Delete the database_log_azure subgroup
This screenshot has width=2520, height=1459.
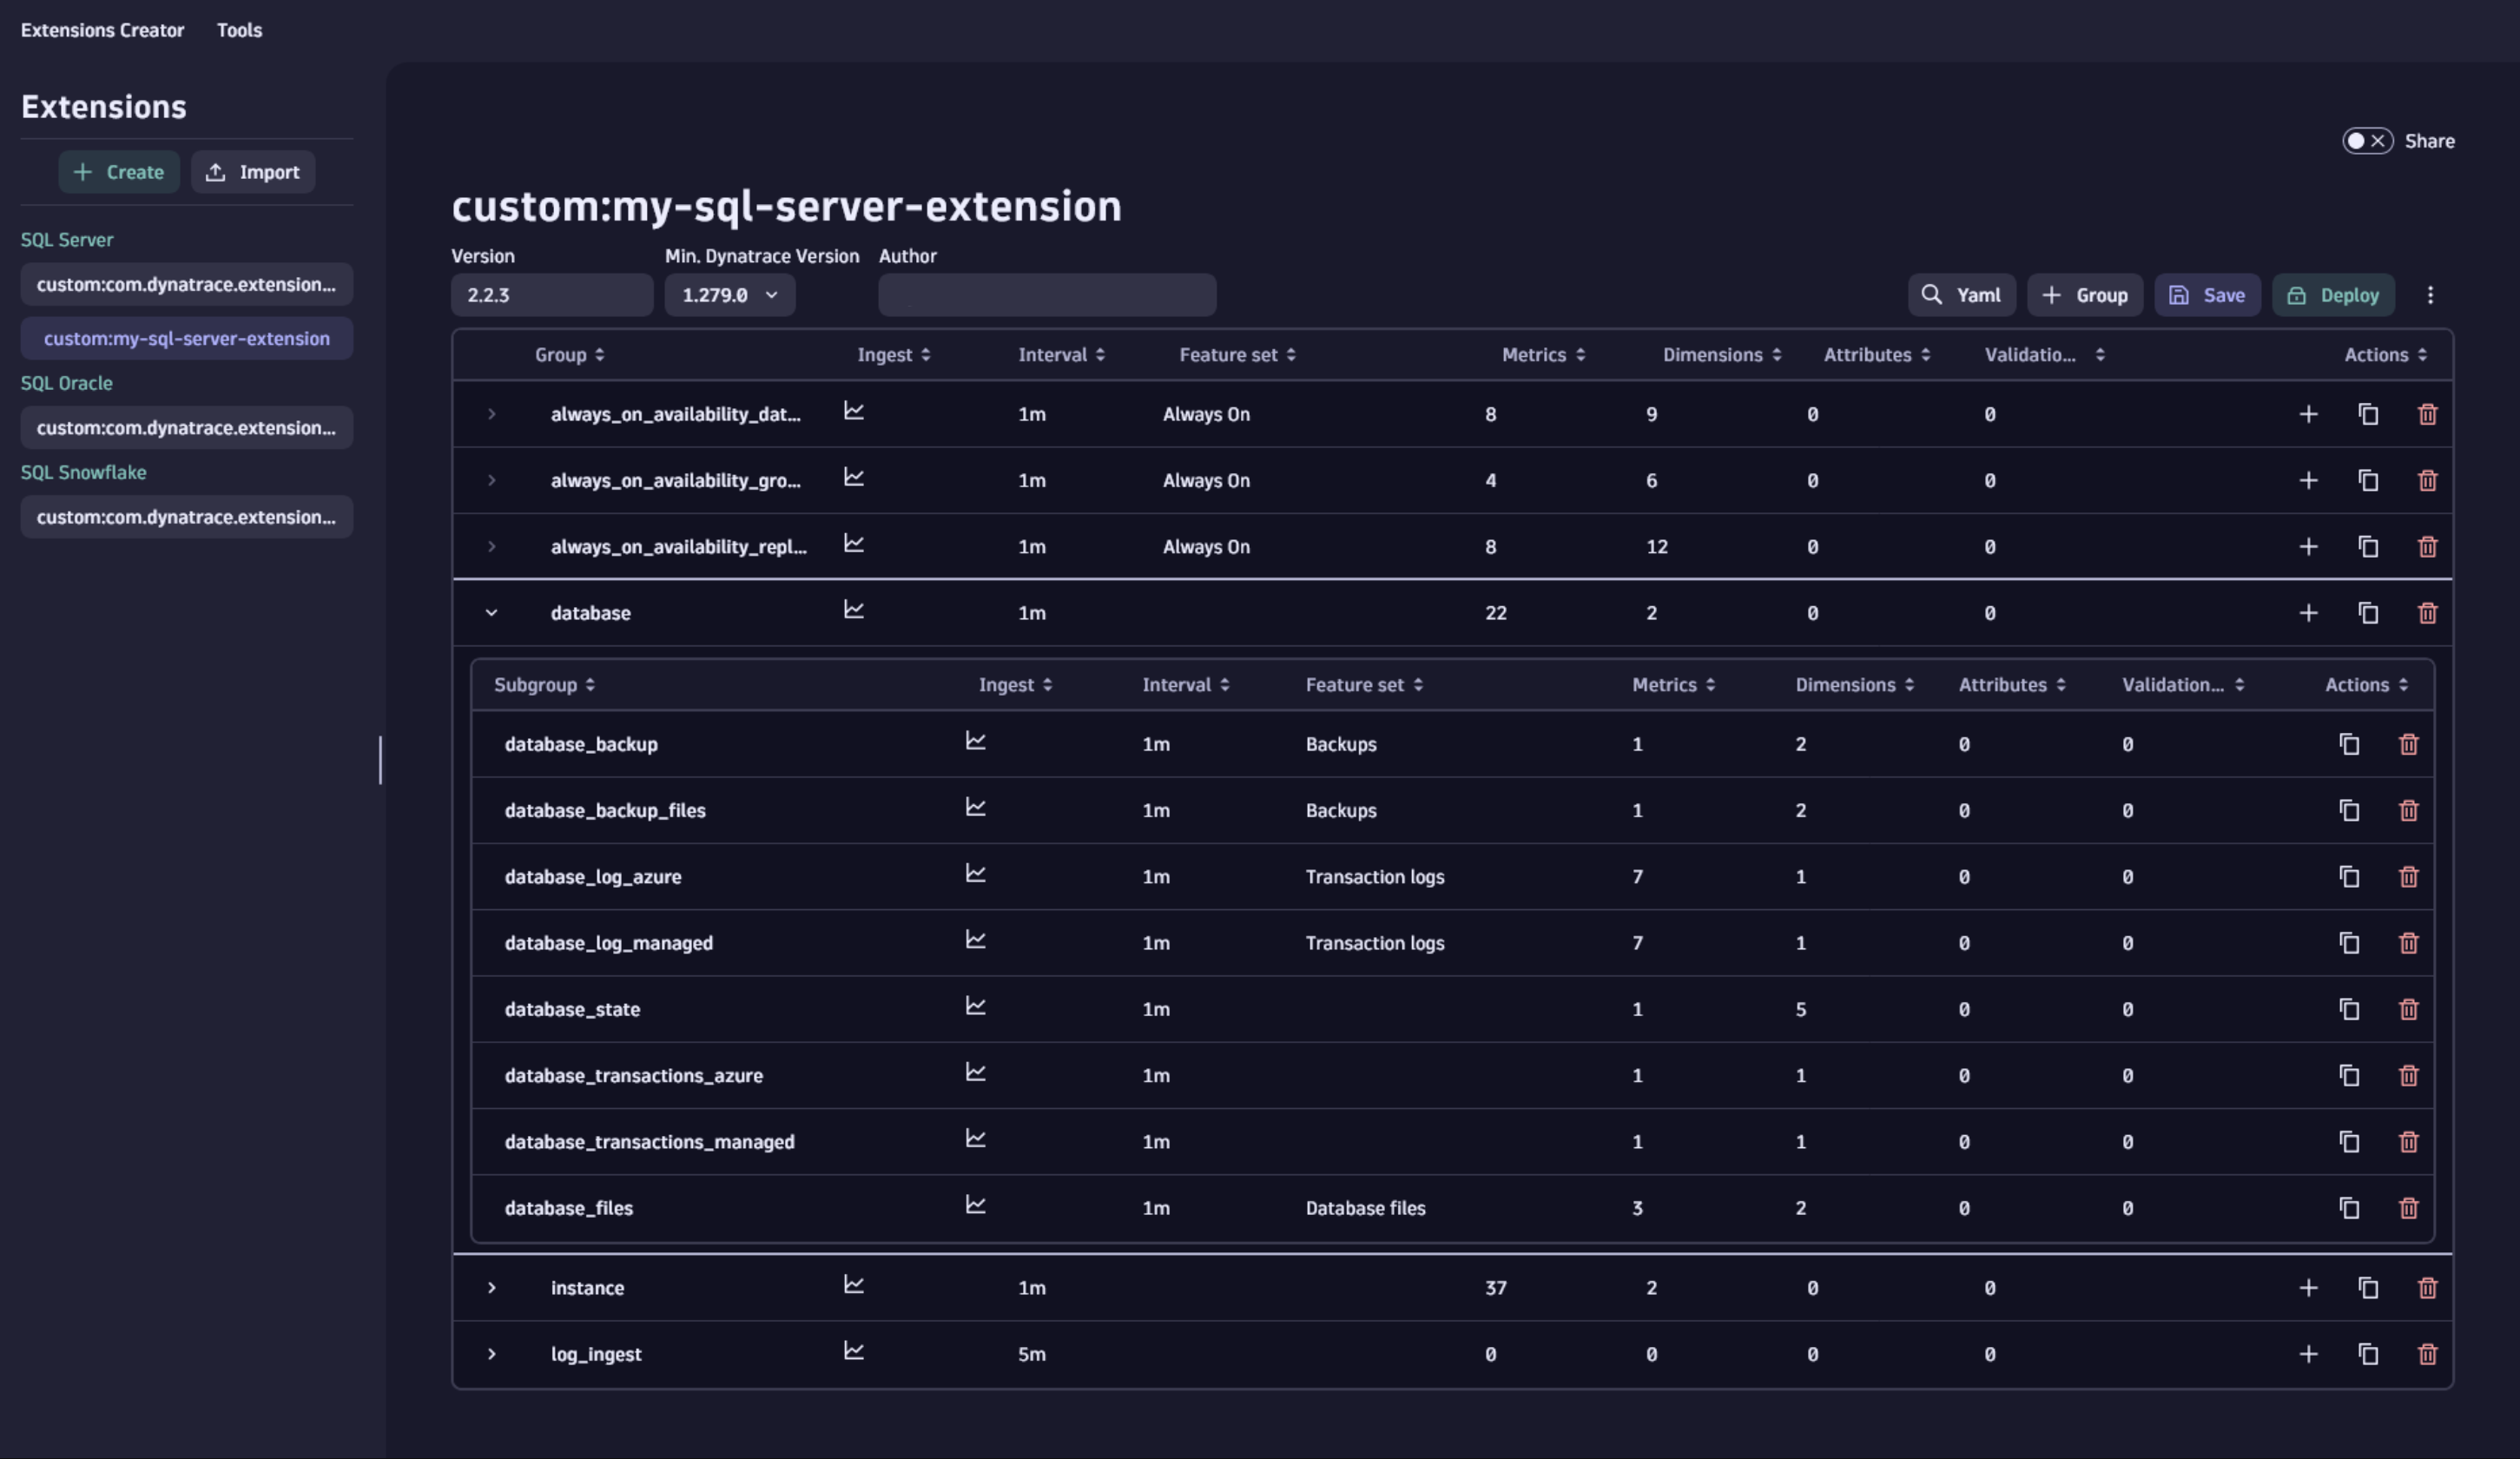tap(2408, 877)
